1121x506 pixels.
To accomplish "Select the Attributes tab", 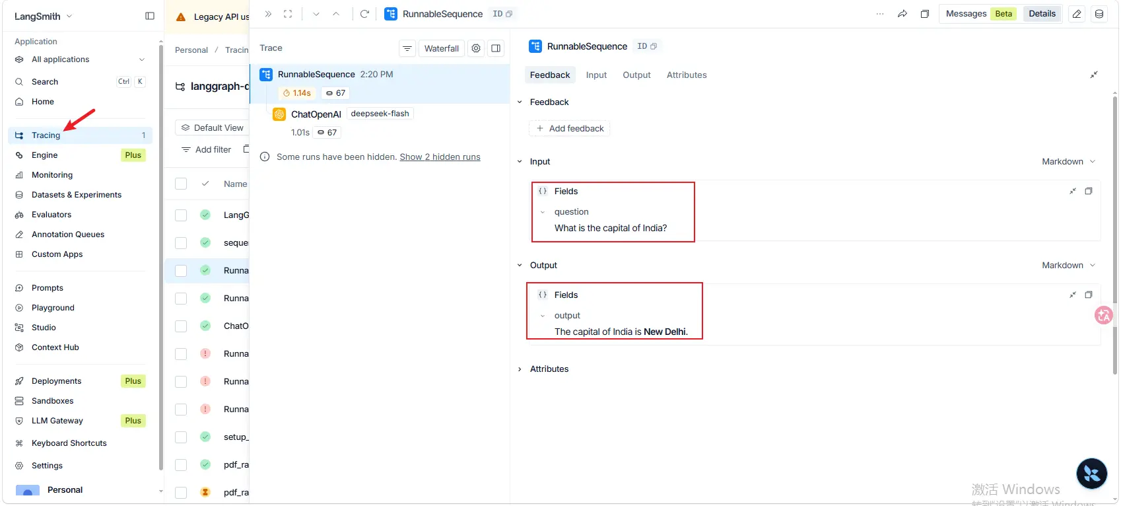I will (687, 75).
